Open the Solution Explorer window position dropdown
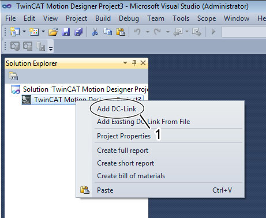266x218 pixels. [x=125, y=63]
